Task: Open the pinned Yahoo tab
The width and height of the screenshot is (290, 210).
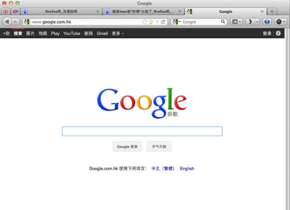Action: coord(15,11)
